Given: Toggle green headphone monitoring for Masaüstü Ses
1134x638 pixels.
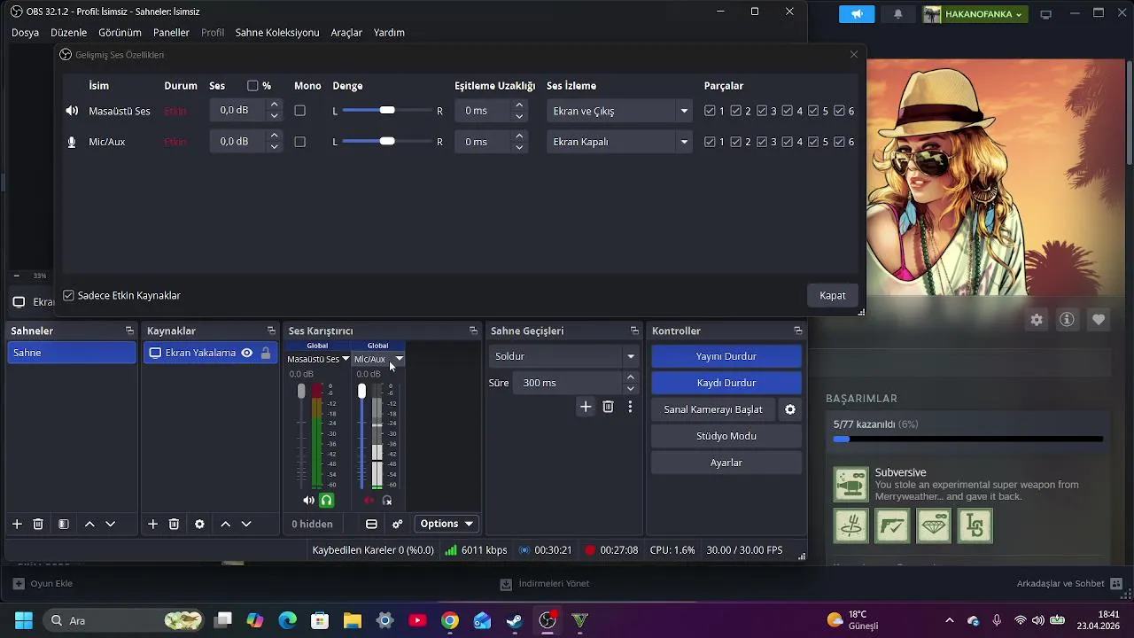Looking at the screenshot, I should click(326, 501).
